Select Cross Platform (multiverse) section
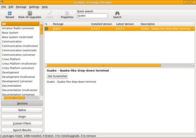 click(x=21, y=64)
